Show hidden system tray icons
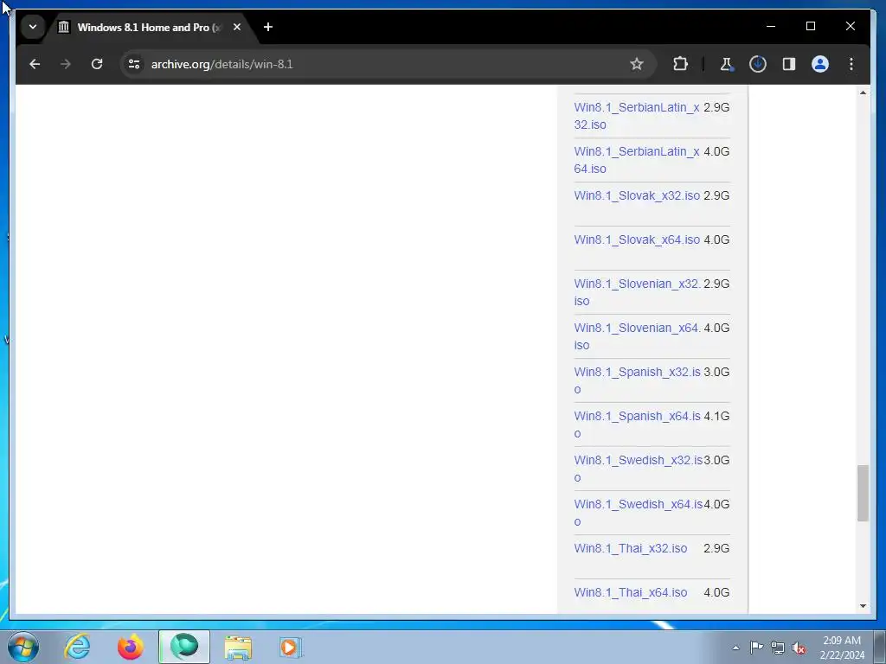886x664 pixels. point(735,648)
